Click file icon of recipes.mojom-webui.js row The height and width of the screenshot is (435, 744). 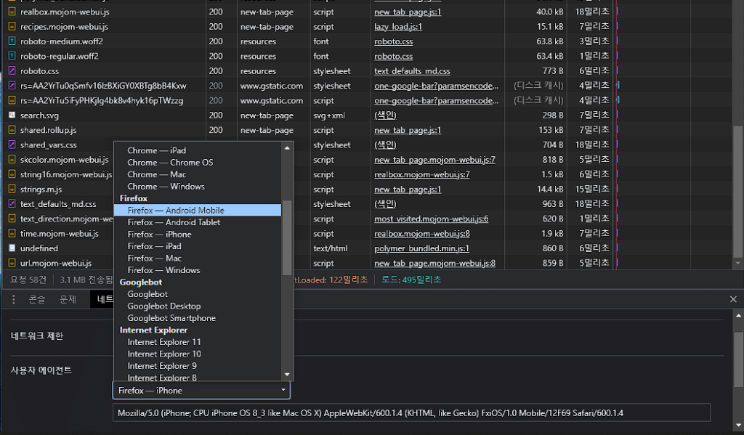[12, 27]
